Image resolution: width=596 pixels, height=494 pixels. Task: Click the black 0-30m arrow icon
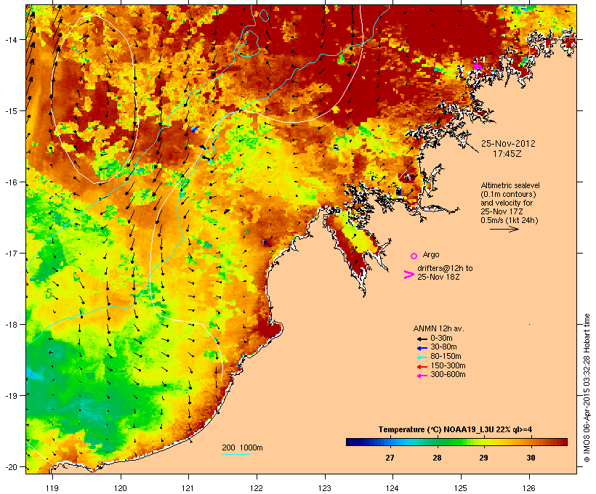[422, 339]
